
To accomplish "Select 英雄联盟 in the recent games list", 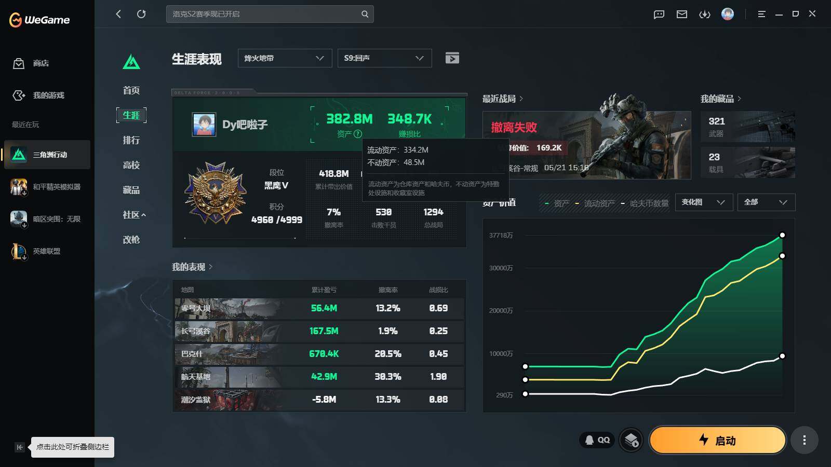I will point(47,251).
